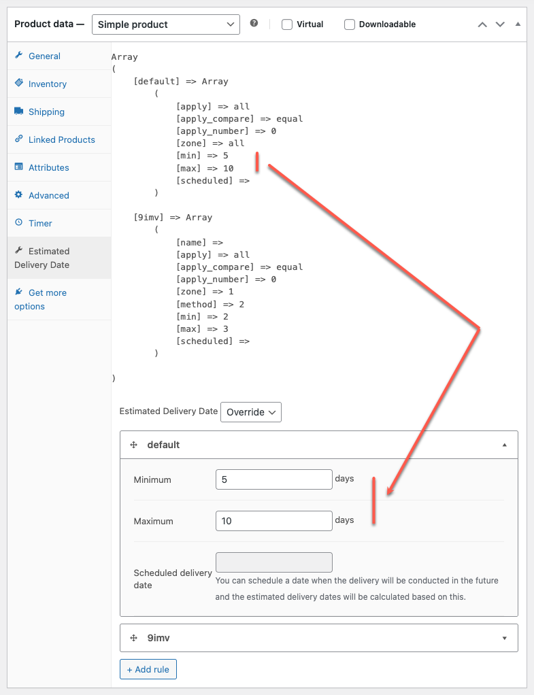Click the move-down arrow in panel header
Image resolution: width=534 pixels, height=695 pixels.
500,24
